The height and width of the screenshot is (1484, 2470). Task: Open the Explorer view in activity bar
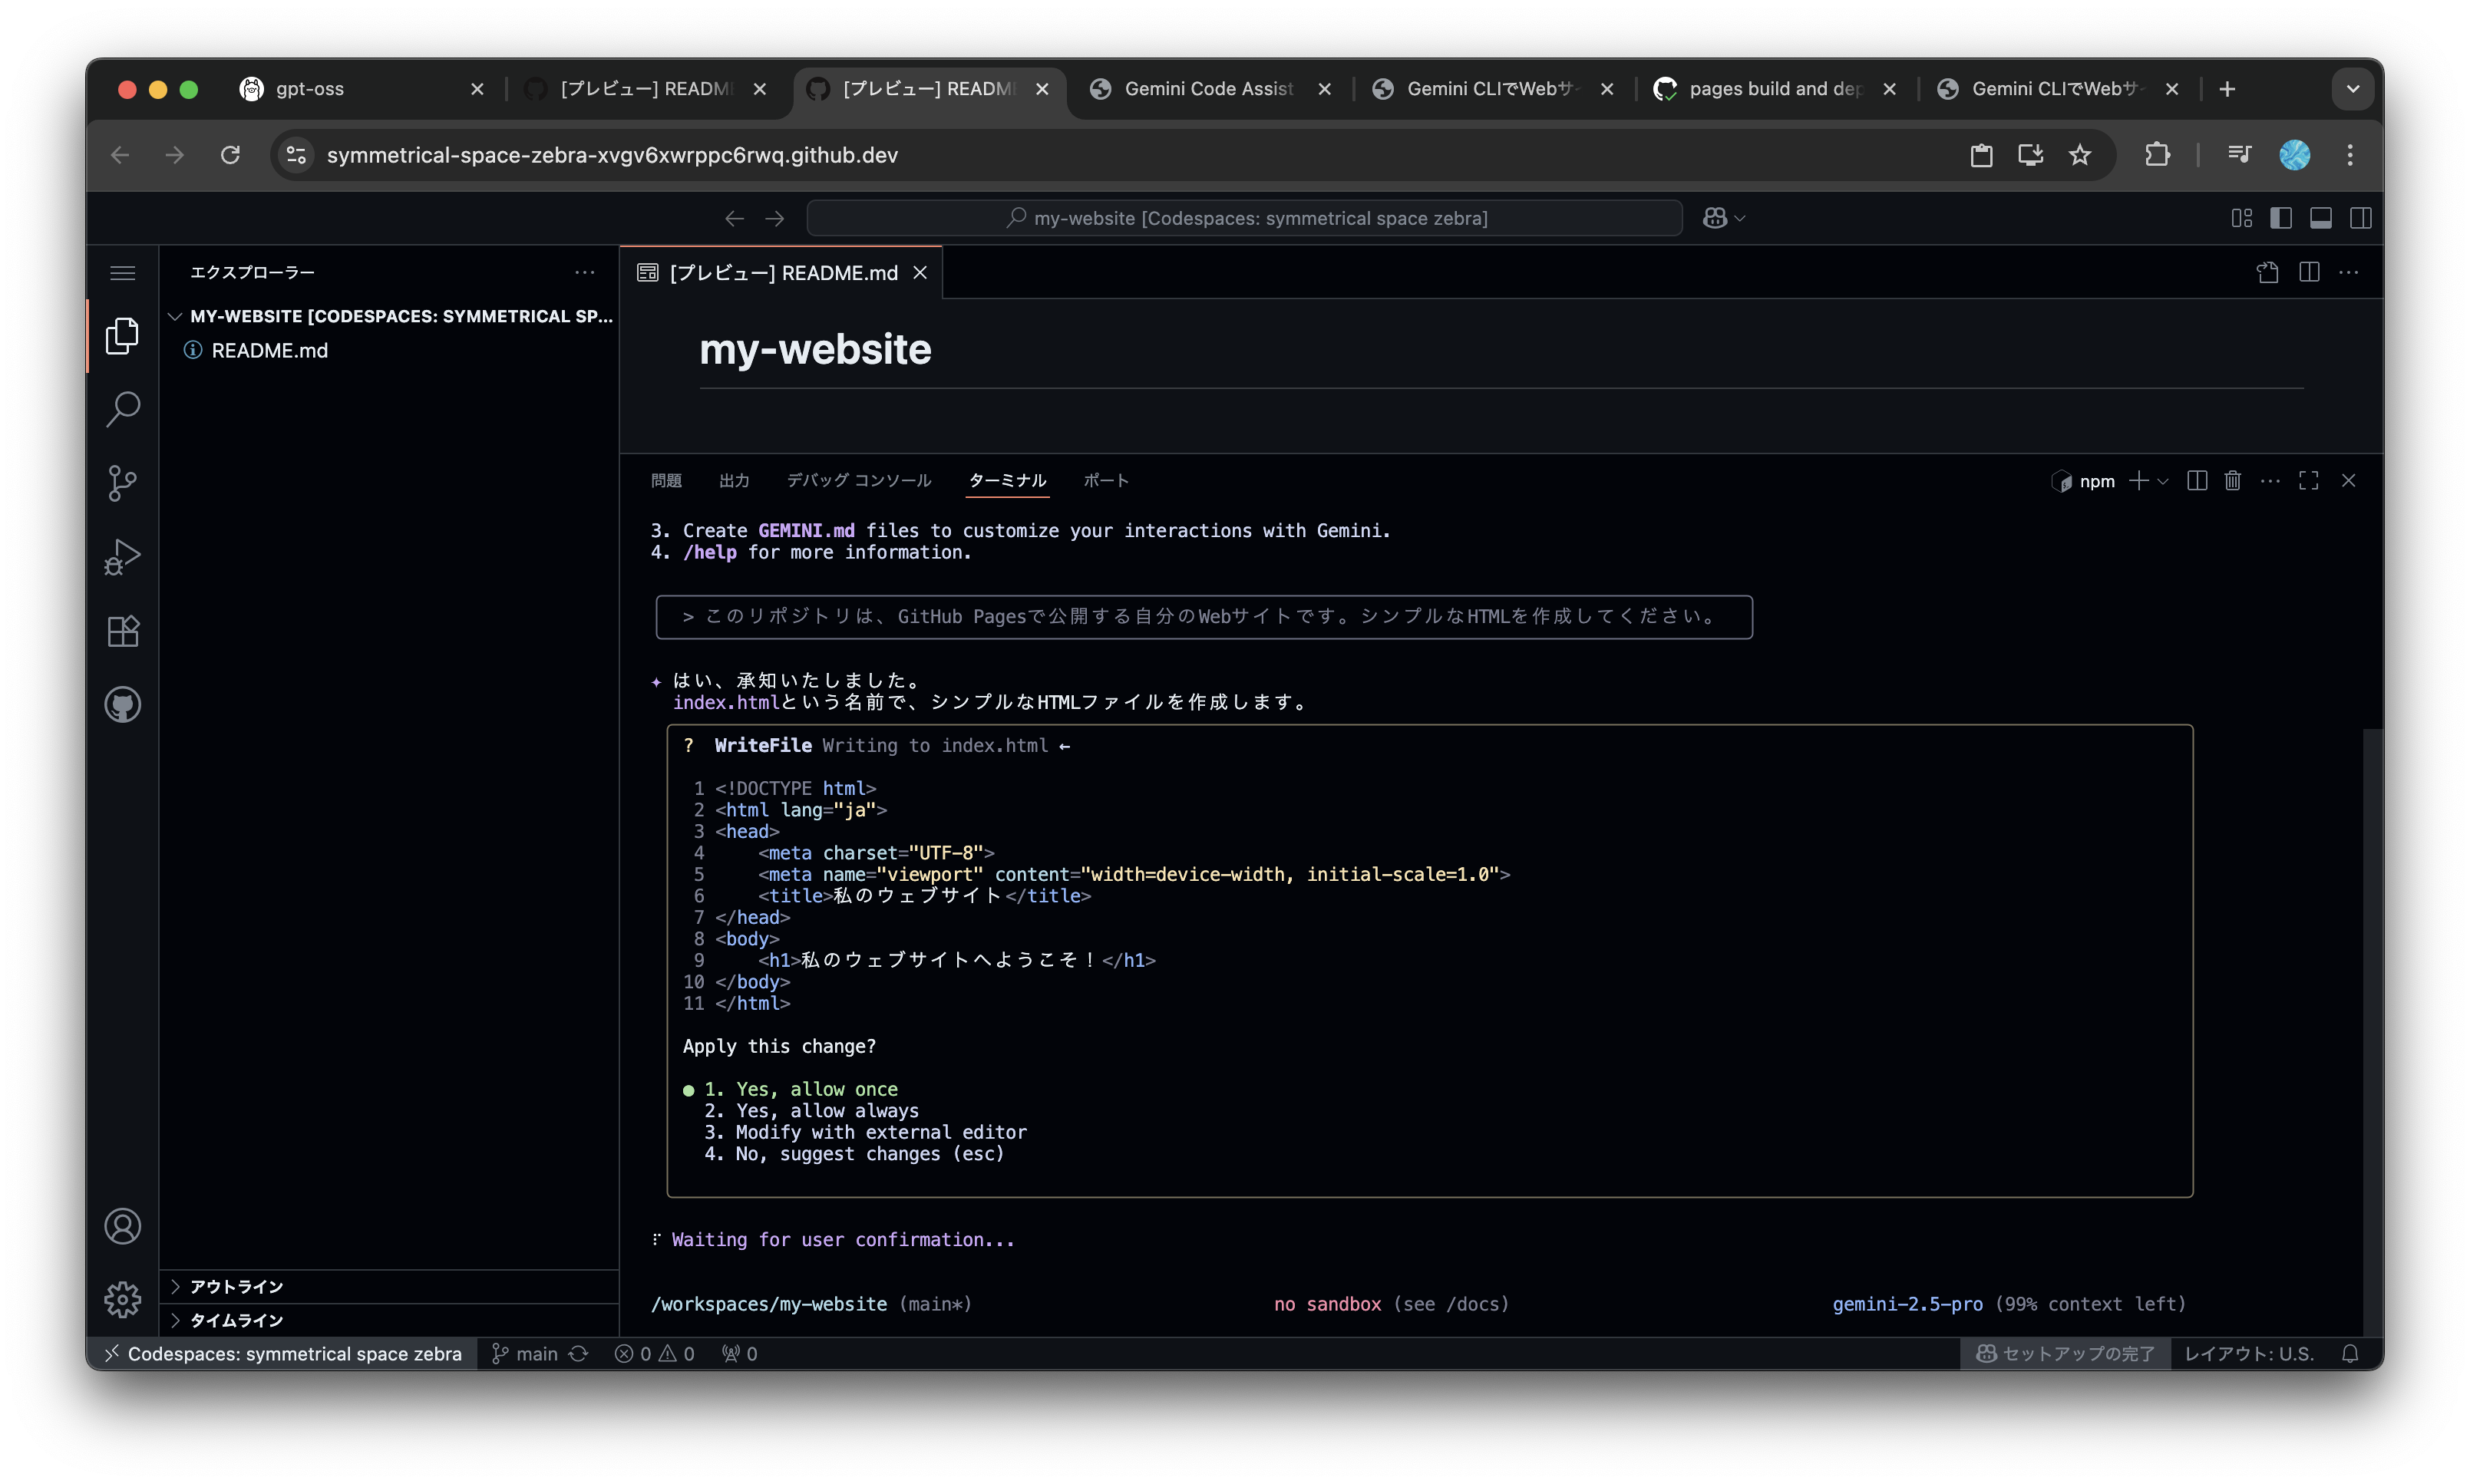pos(123,336)
